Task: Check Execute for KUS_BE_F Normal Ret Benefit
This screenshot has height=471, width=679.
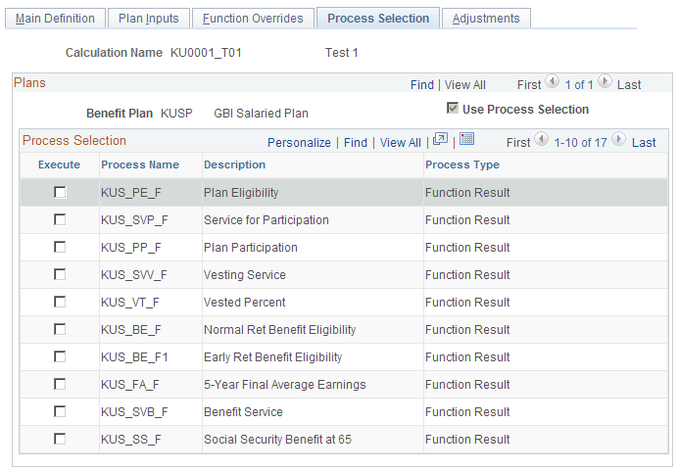Action: [x=60, y=329]
